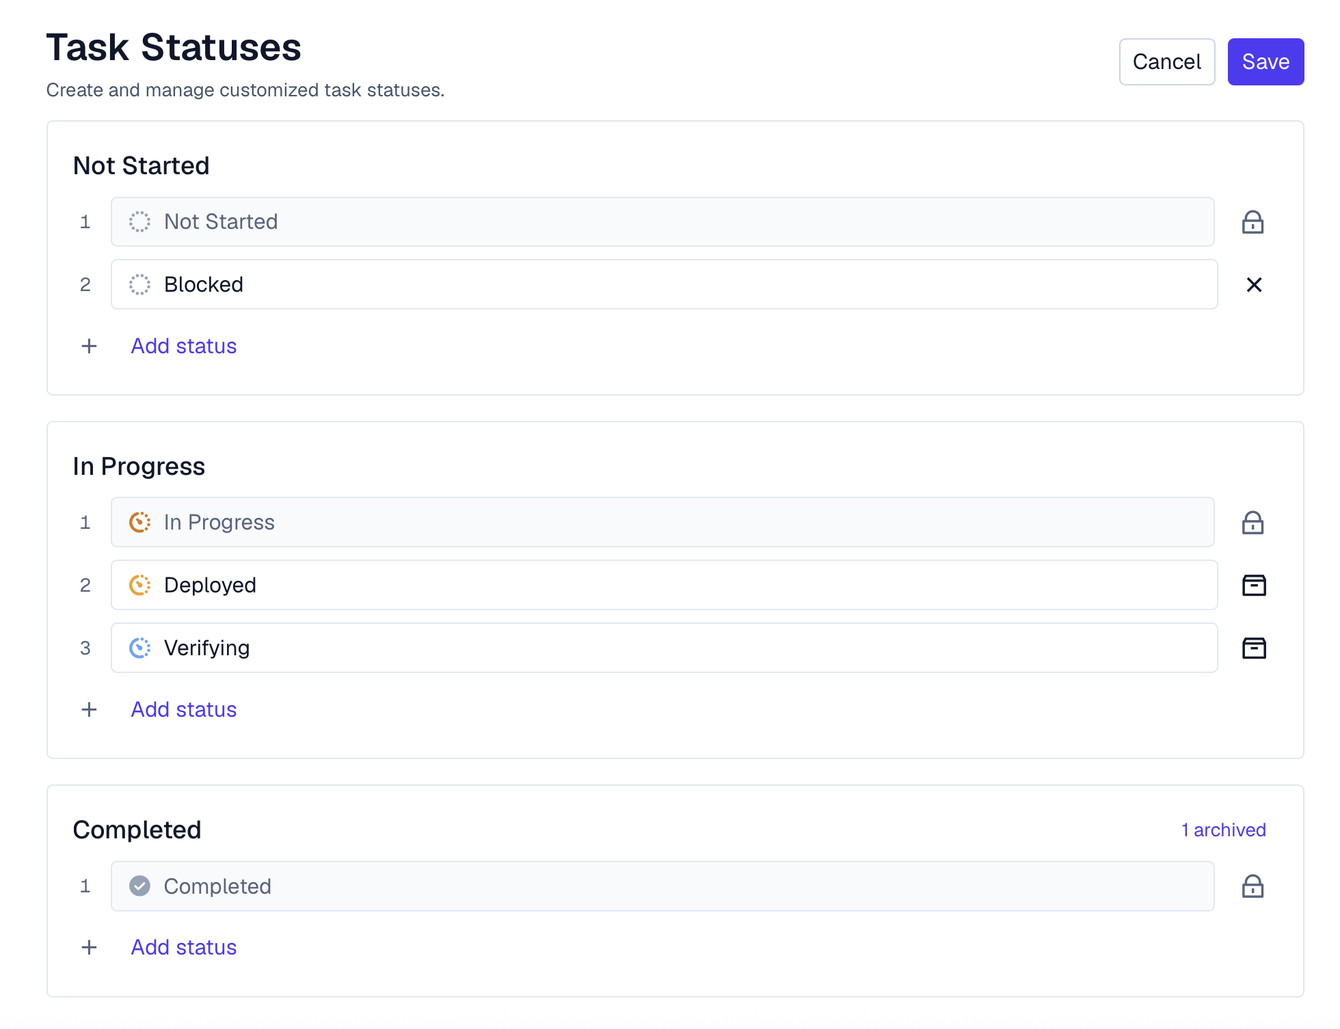Screen dimensions: 1340x1029
Task: Click the lock icon beside Not Started
Action: click(1252, 222)
